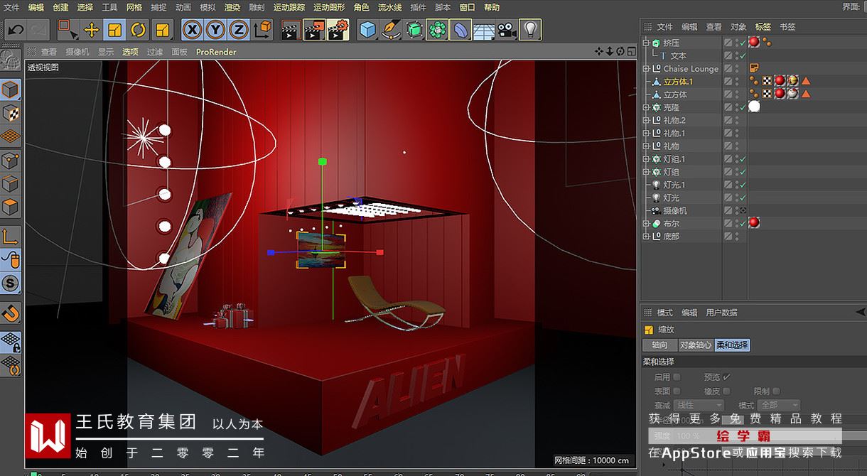Image resolution: width=867 pixels, height=476 pixels.
Task: Open the 模式 全部 dropdown
Action: point(779,405)
